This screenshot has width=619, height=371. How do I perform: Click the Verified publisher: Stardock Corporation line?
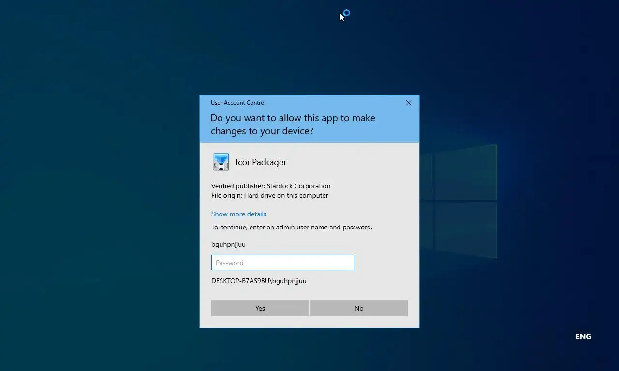(271, 186)
